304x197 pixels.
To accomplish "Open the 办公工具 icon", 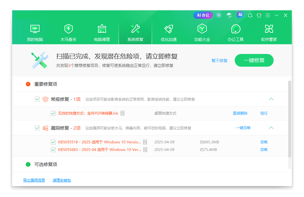I will 236,29.
